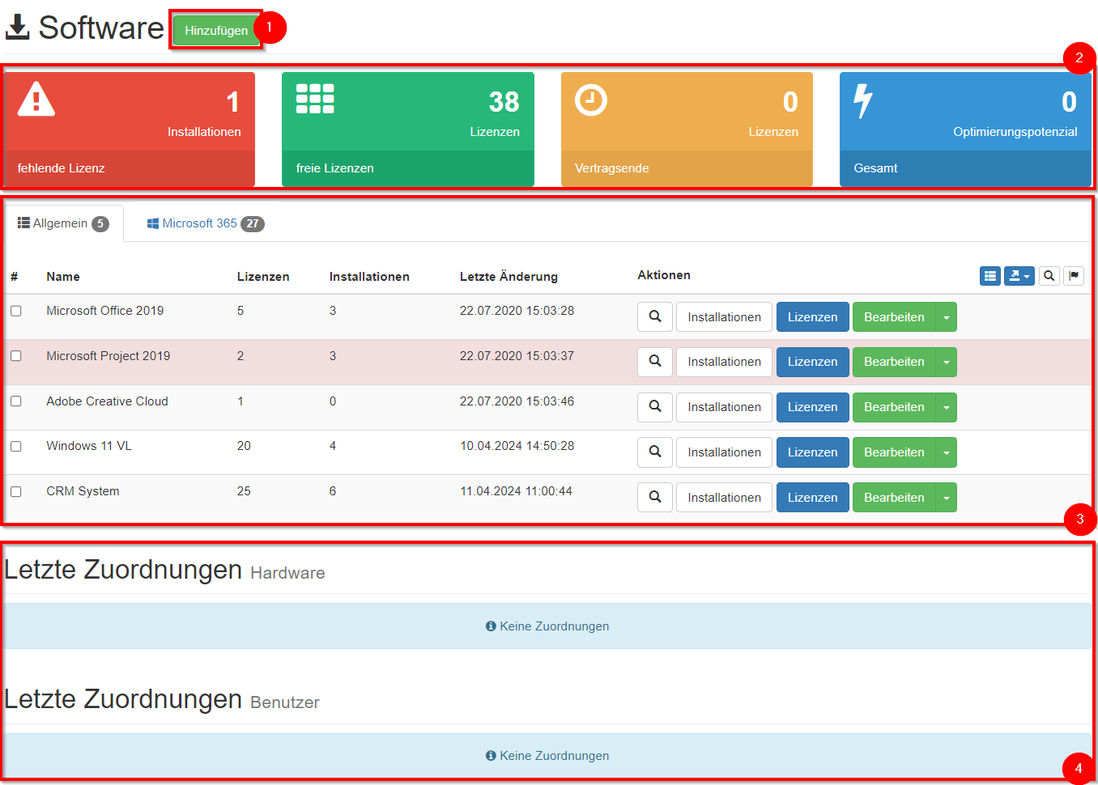Click the magnifier icon for CRM System
The height and width of the screenshot is (785, 1098).
point(654,497)
